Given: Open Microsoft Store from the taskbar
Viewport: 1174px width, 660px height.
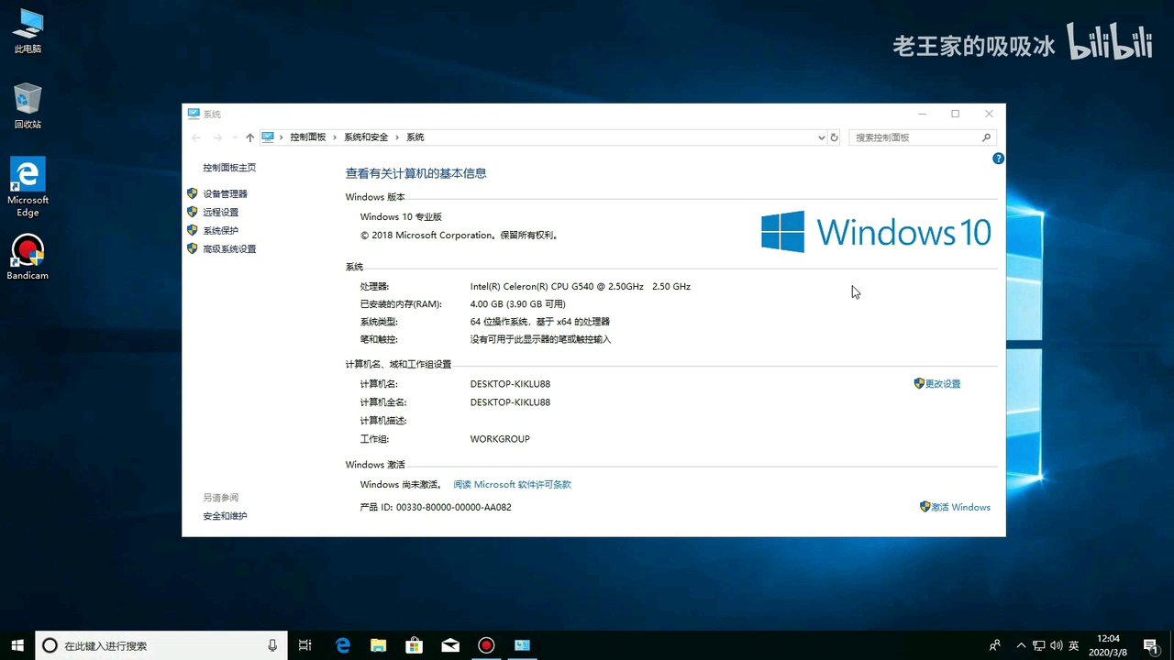Looking at the screenshot, I should tap(415, 645).
